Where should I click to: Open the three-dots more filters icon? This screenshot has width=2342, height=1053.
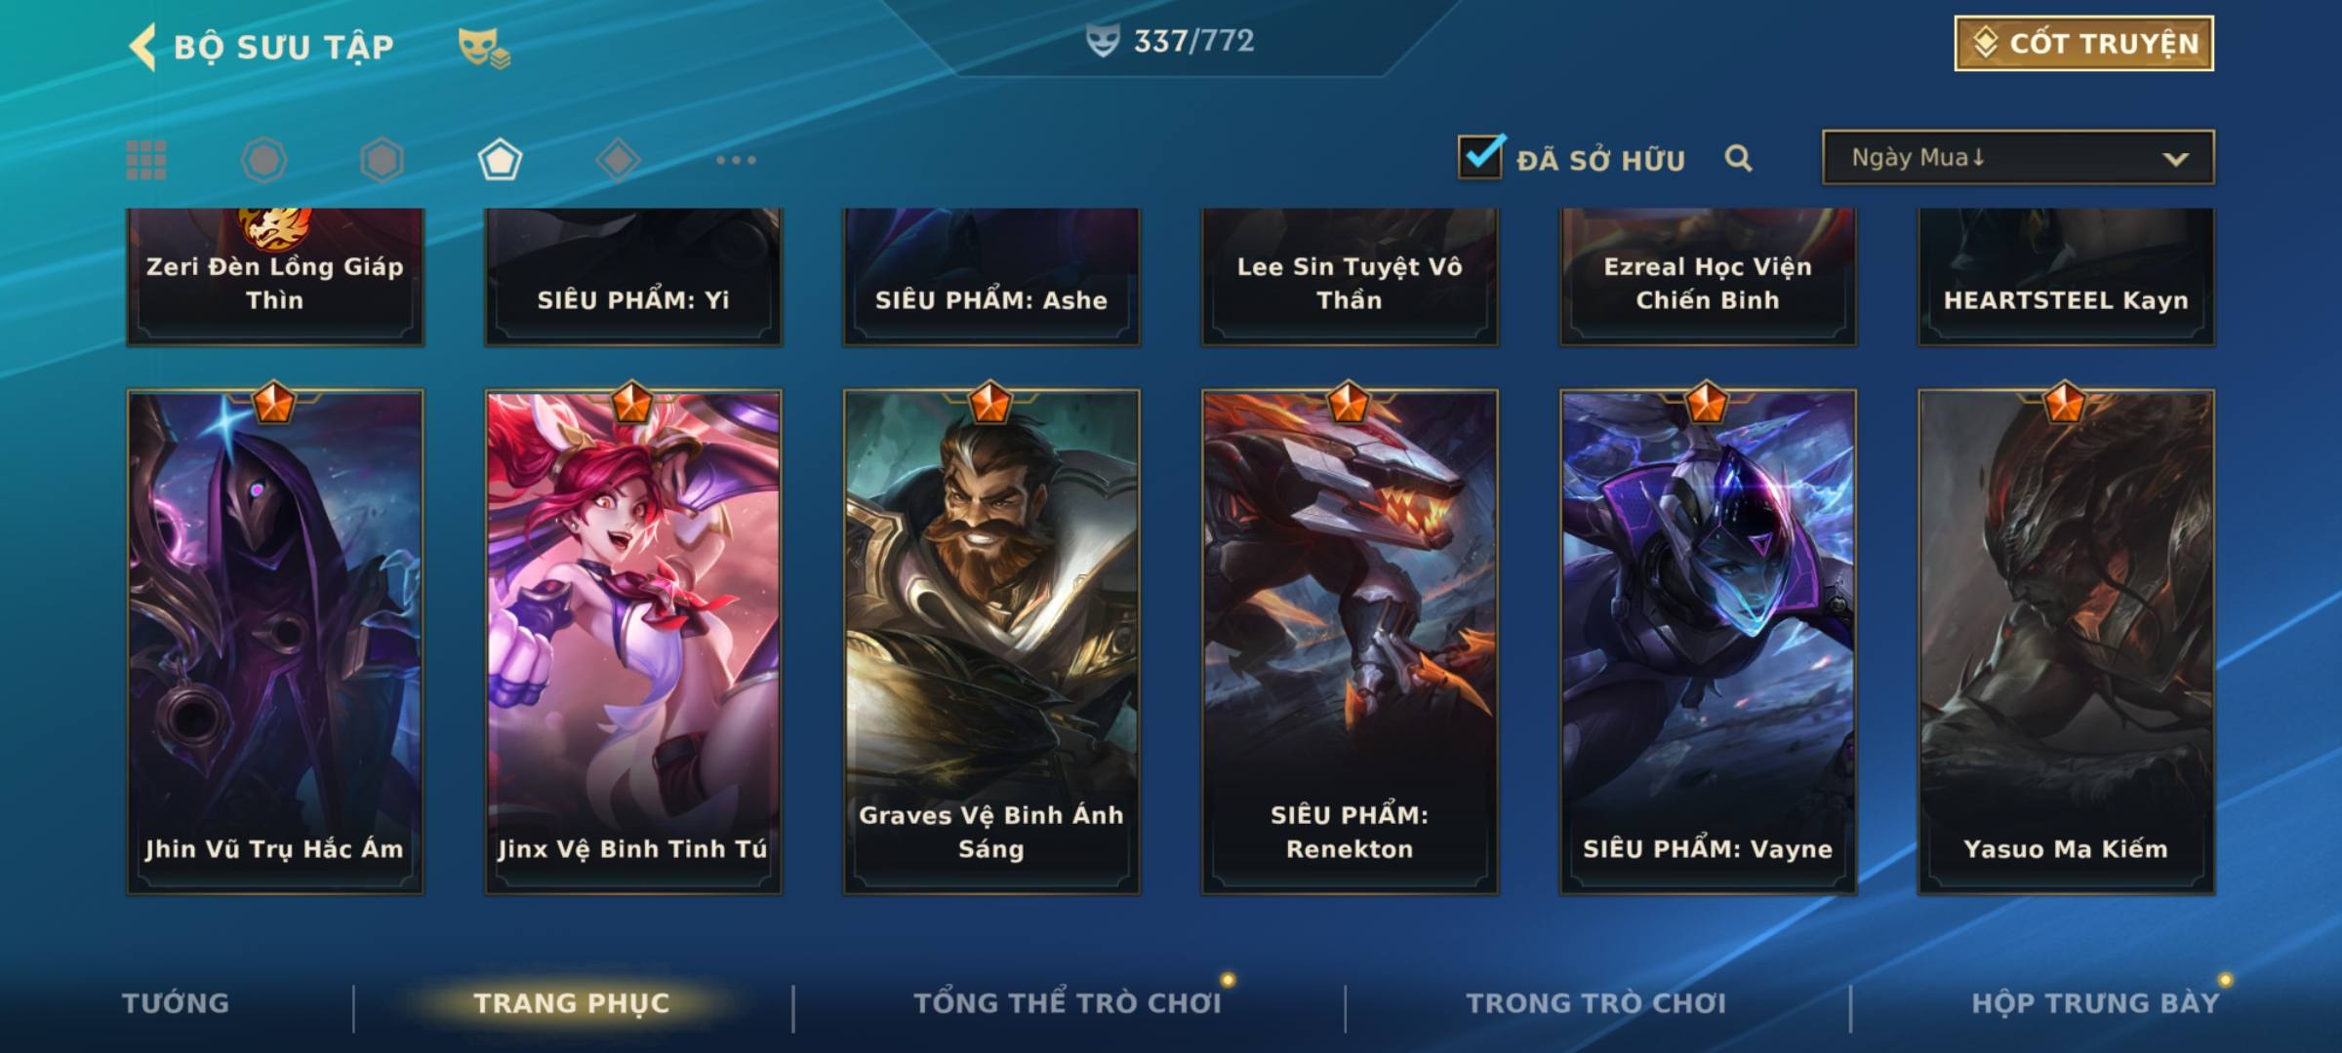(736, 160)
